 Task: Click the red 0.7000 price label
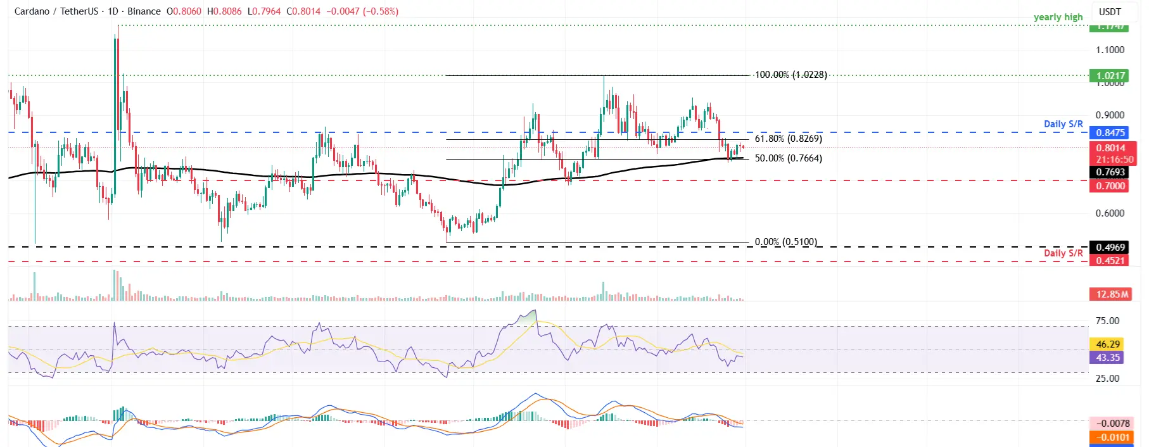point(1110,186)
